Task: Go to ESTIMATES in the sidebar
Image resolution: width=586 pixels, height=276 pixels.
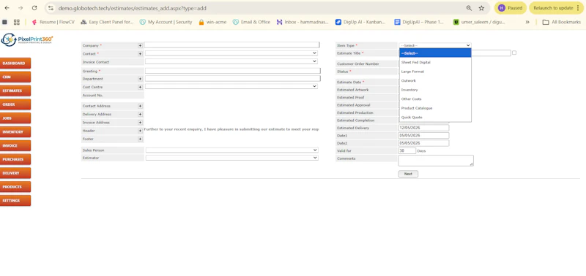Action: [15, 91]
